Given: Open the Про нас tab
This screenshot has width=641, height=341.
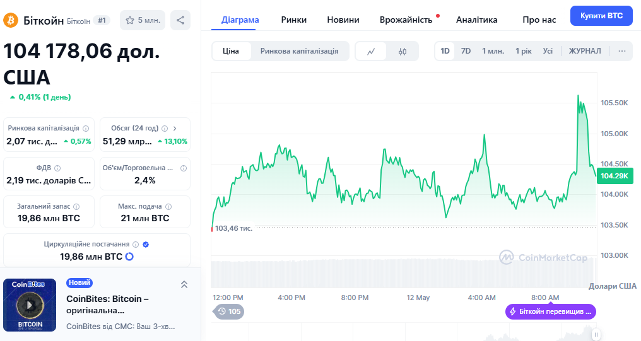Looking at the screenshot, I should 539,20.
